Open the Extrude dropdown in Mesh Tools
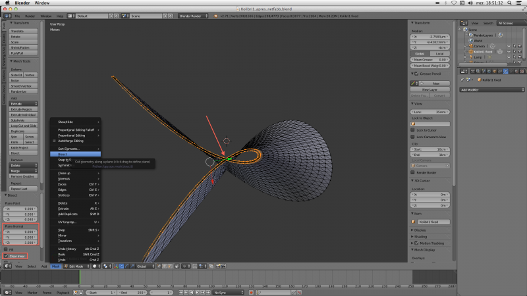Viewport: 527px width, 296px height. point(23,104)
